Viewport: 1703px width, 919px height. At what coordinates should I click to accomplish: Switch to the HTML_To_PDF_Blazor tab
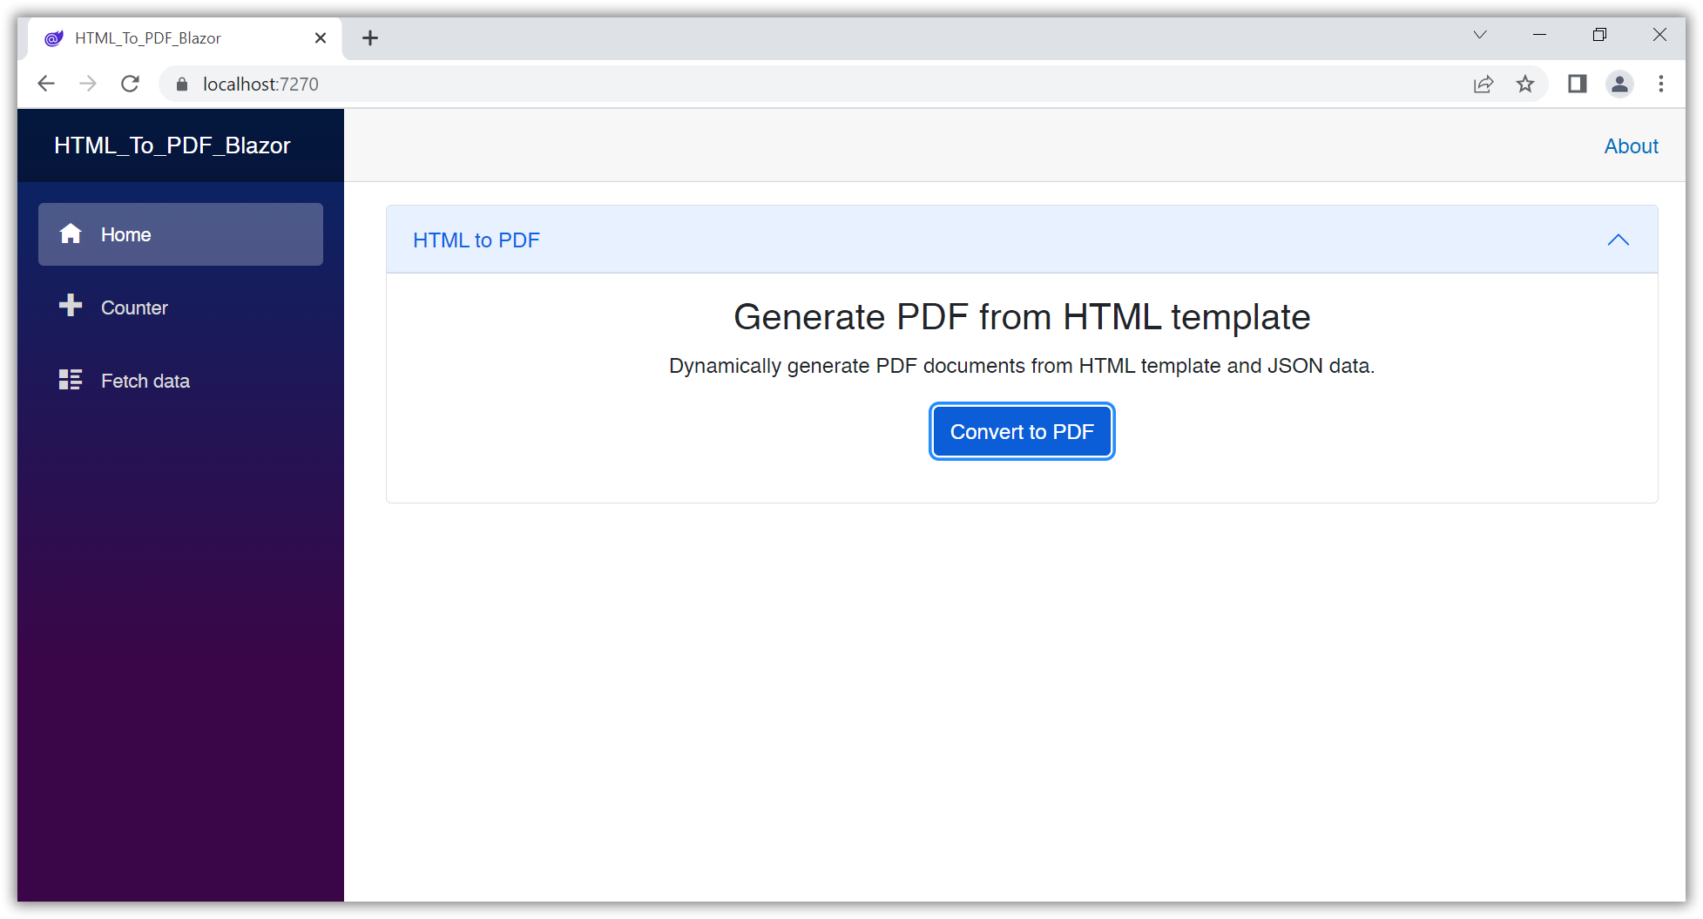click(148, 37)
